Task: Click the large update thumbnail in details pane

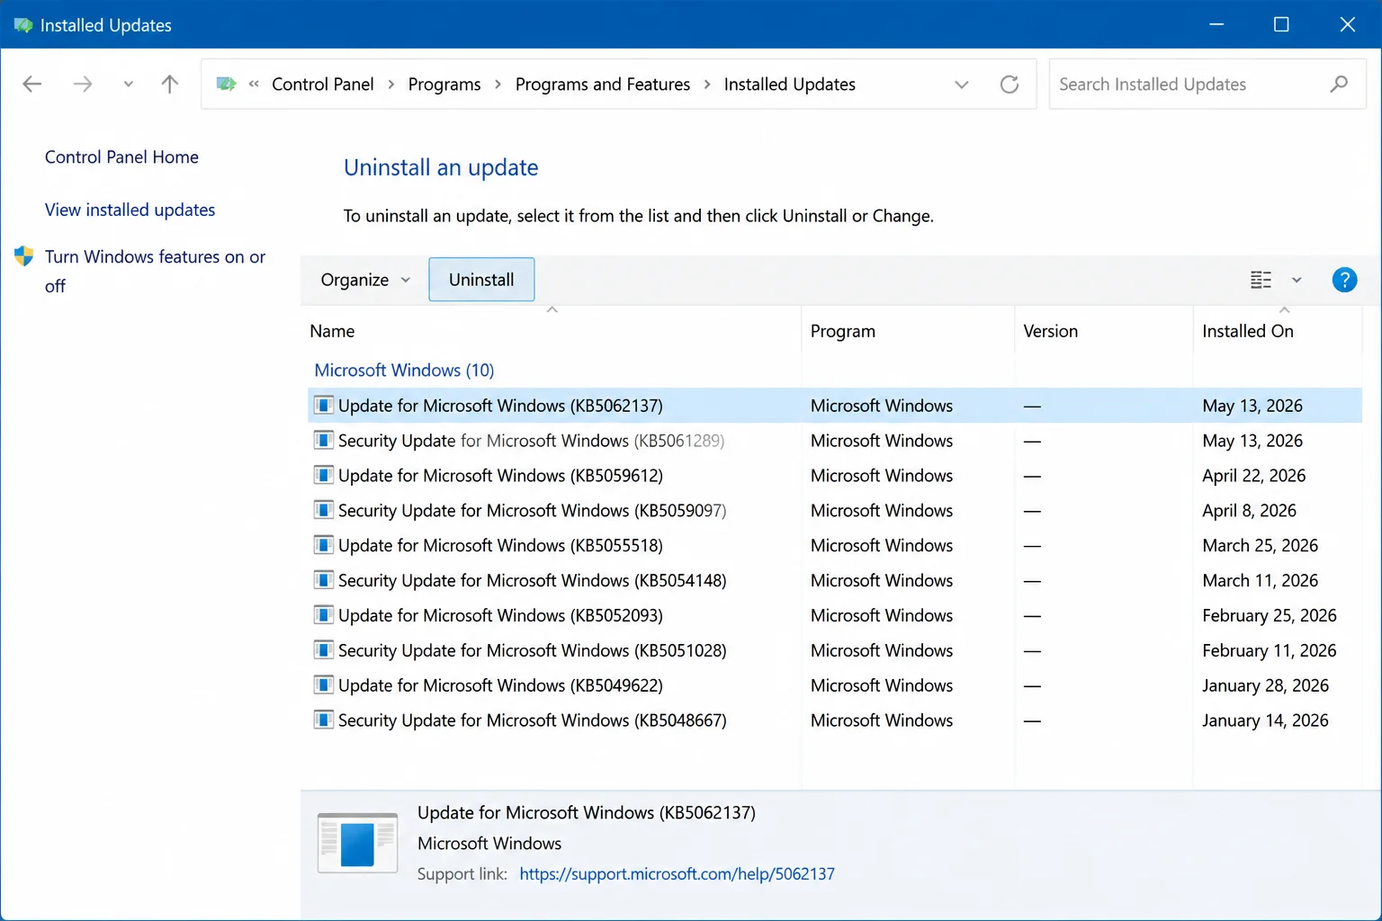Action: coord(357,843)
